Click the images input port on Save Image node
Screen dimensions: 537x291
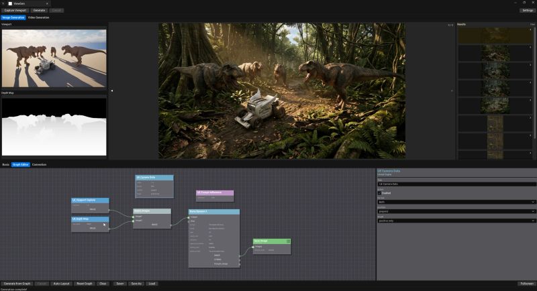tap(253, 247)
